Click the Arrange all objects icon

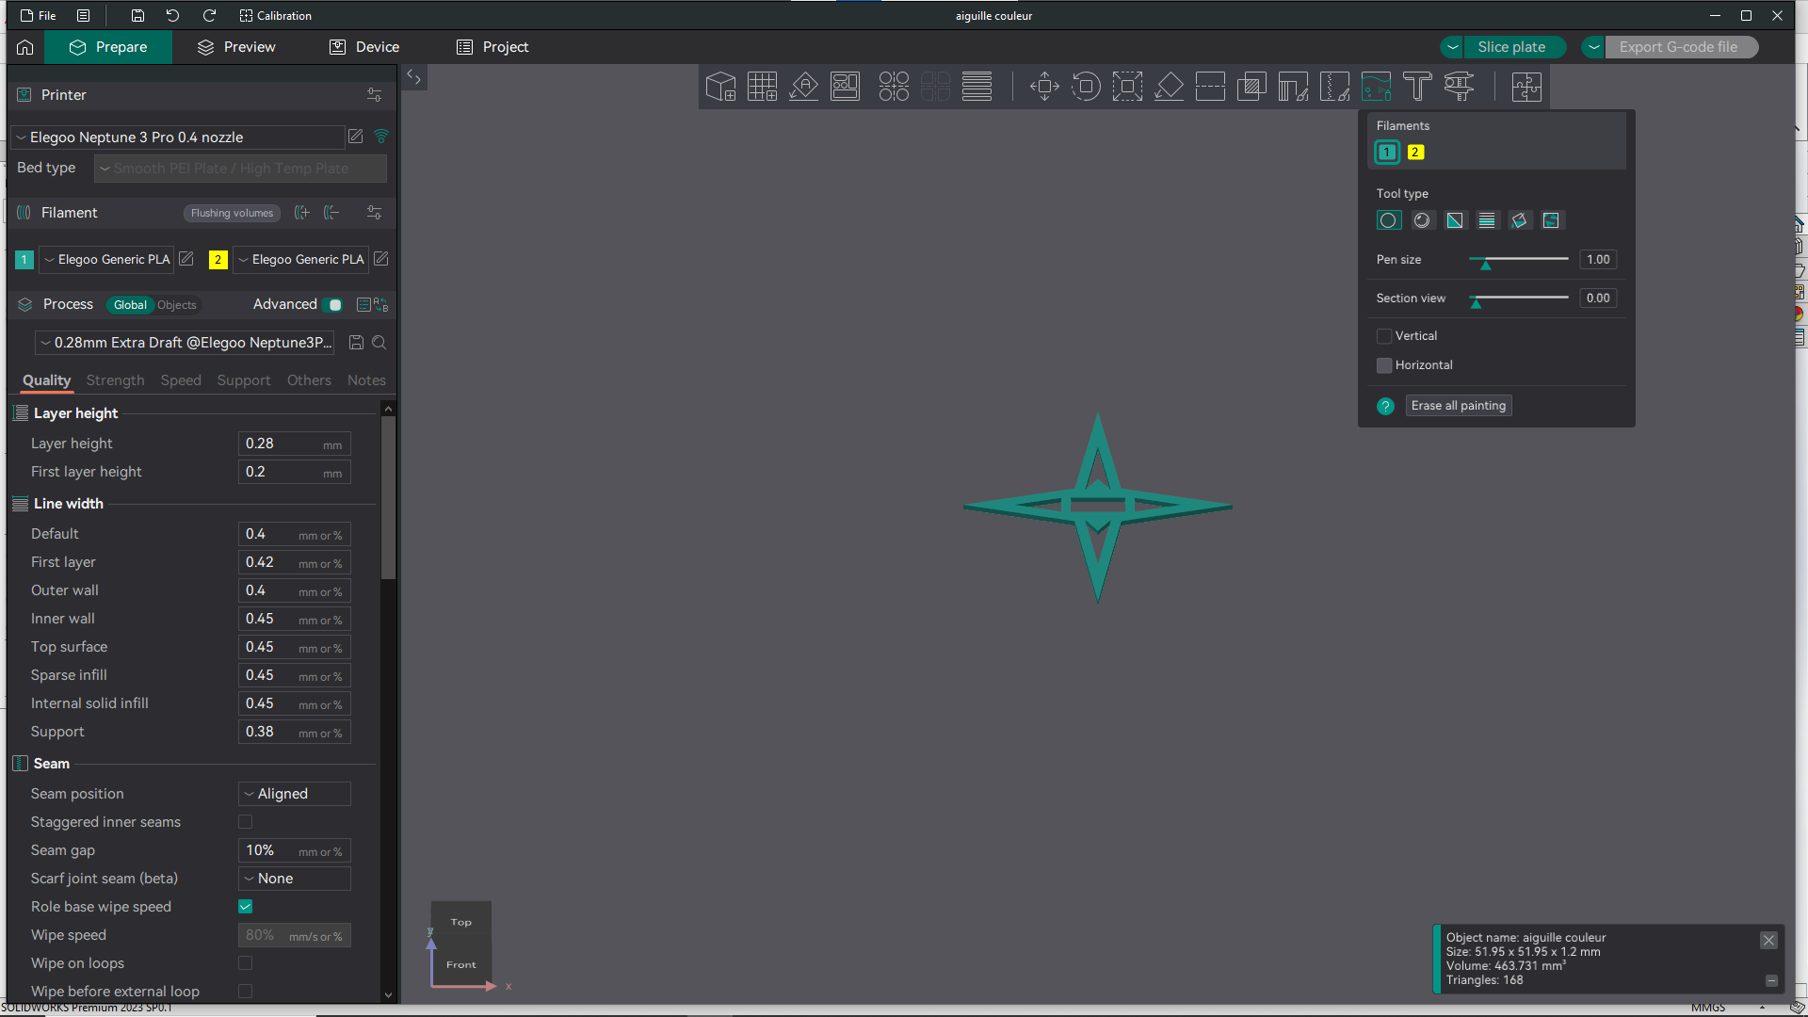(x=845, y=87)
